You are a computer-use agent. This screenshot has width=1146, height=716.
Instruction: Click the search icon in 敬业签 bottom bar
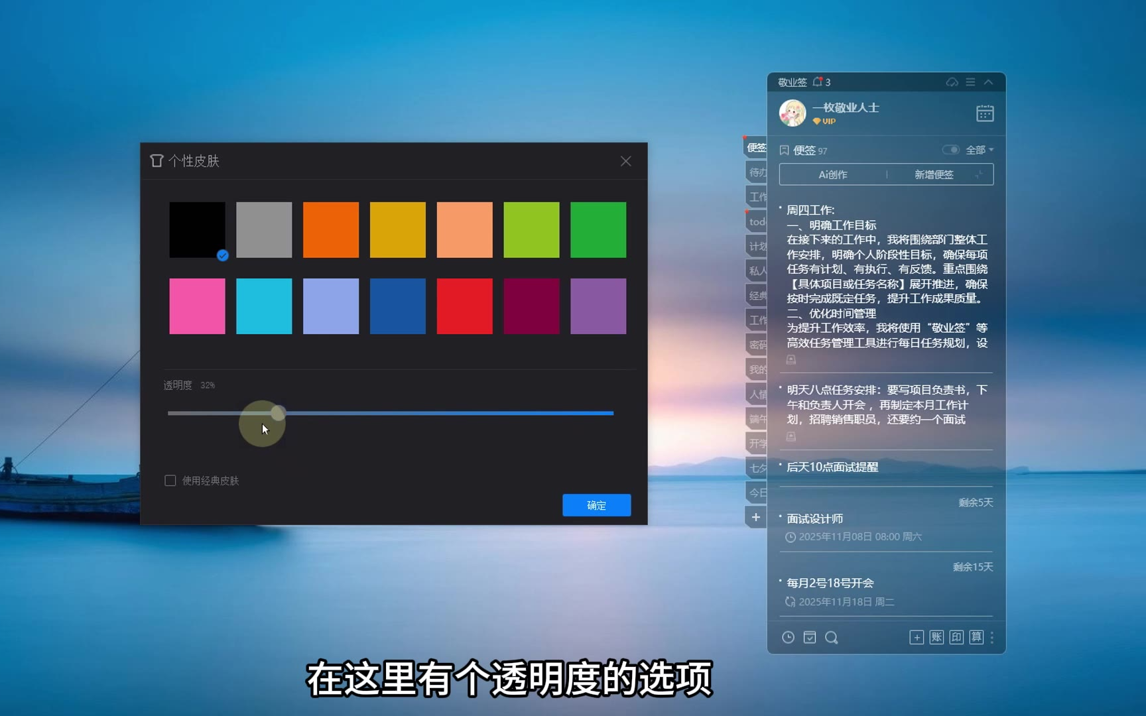831,638
